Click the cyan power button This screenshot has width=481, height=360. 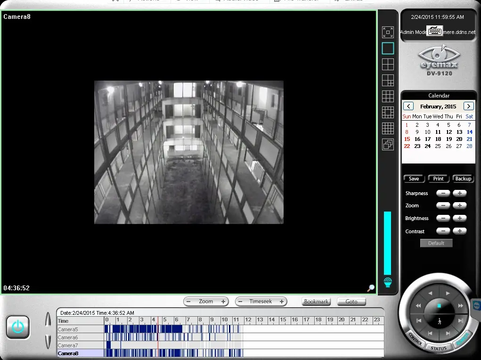point(18,327)
